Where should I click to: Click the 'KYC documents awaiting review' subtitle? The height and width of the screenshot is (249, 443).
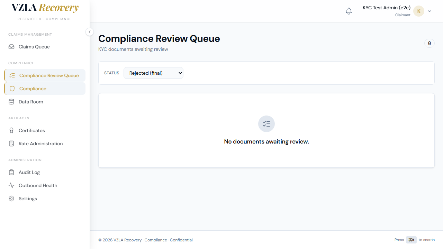tap(133, 49)
